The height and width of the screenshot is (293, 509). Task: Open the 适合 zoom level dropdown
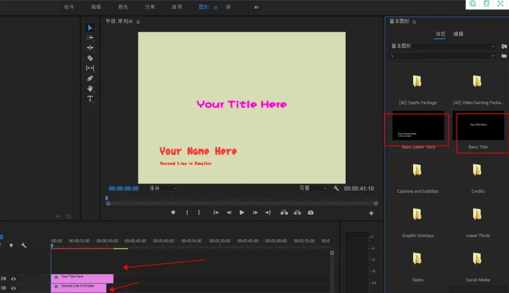[x=163, y=188]
